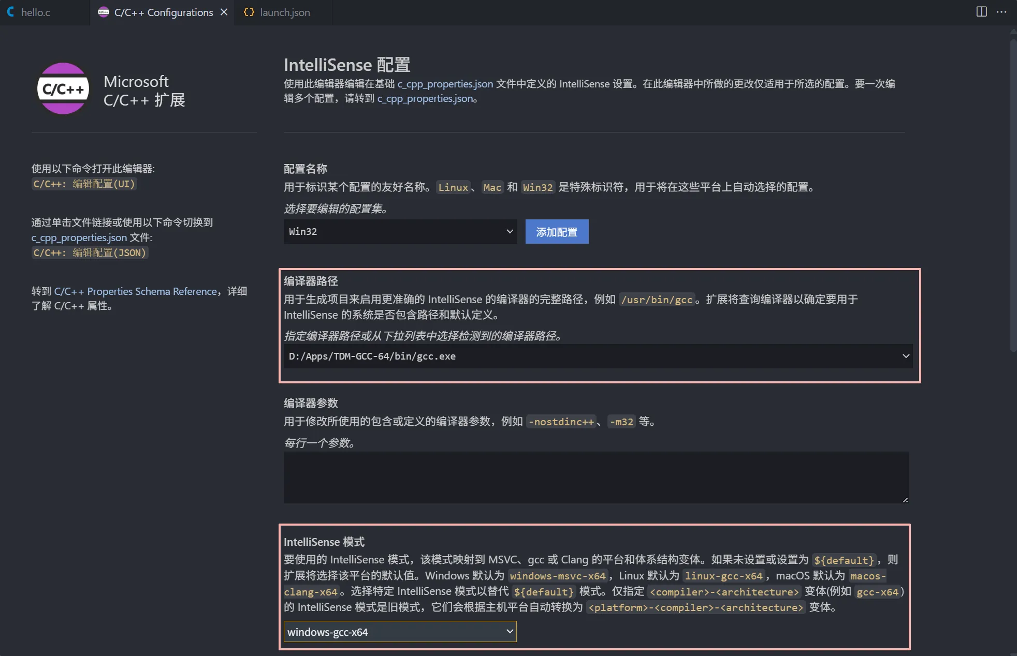
Task: Switch to the hello.c tab
Action: (x=36, y=12)
